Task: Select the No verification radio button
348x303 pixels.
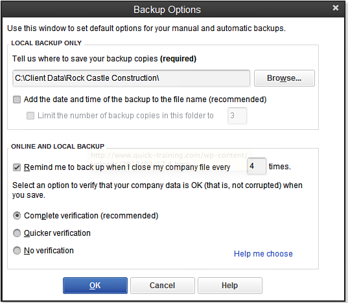Action: click(x=17, y=251)
